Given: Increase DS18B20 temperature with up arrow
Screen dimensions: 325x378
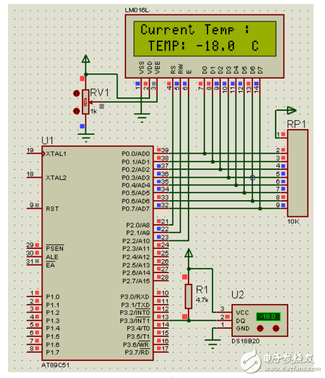Looking at the screenshot, I should point(276,328).
